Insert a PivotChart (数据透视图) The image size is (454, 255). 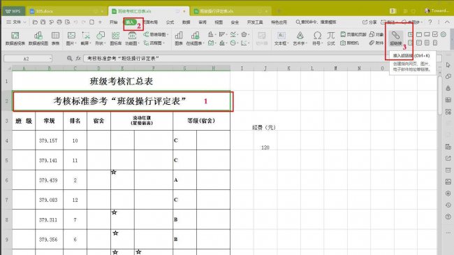coord(38,38)
